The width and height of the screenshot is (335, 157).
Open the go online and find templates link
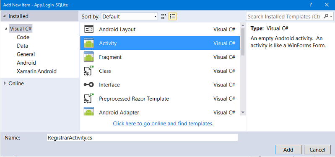click(x=163, y=124)
